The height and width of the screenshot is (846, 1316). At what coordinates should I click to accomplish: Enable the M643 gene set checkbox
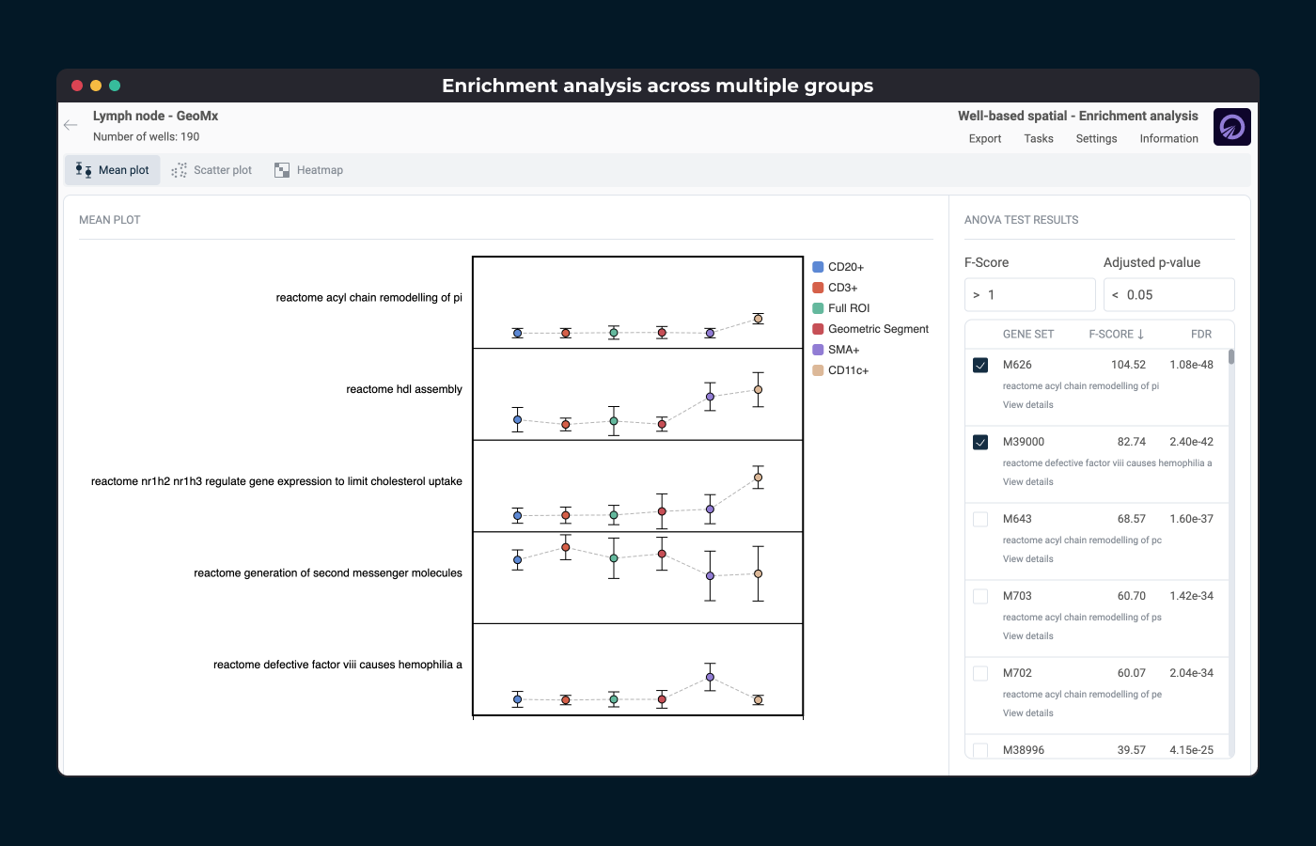pyautogui.click(x=980, y=519)
